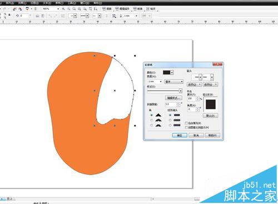The width and height of the screenshot is (278, 204).
Task: Open the width units dropdown in dialog
Action: coord(174,82)
